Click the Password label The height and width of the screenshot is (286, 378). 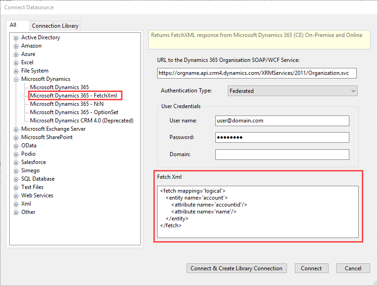point(182,137)
